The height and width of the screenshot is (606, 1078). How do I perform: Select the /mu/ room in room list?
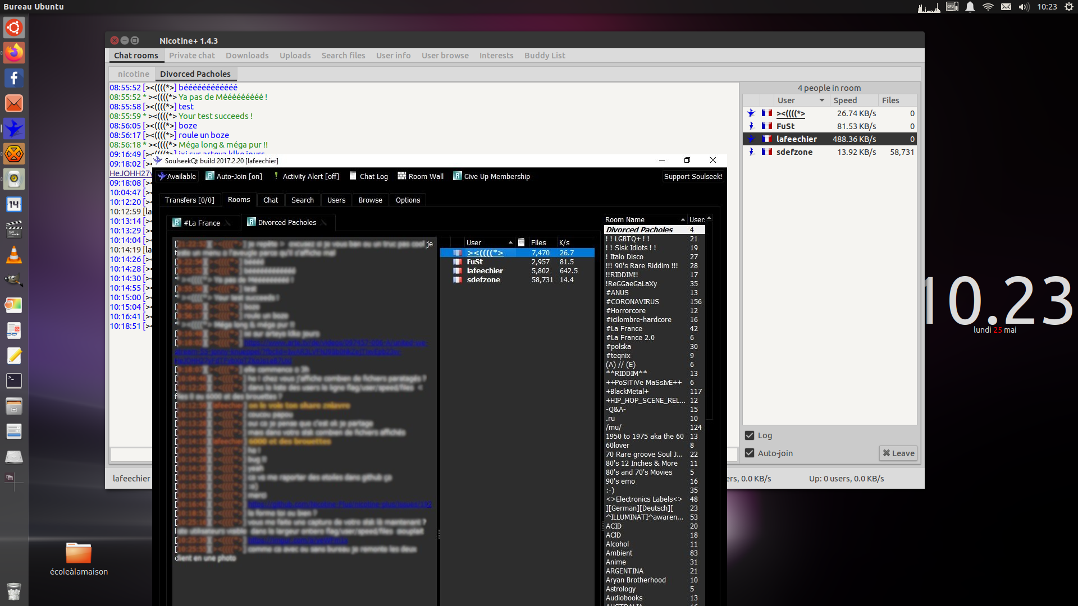(x=654, y=428)
